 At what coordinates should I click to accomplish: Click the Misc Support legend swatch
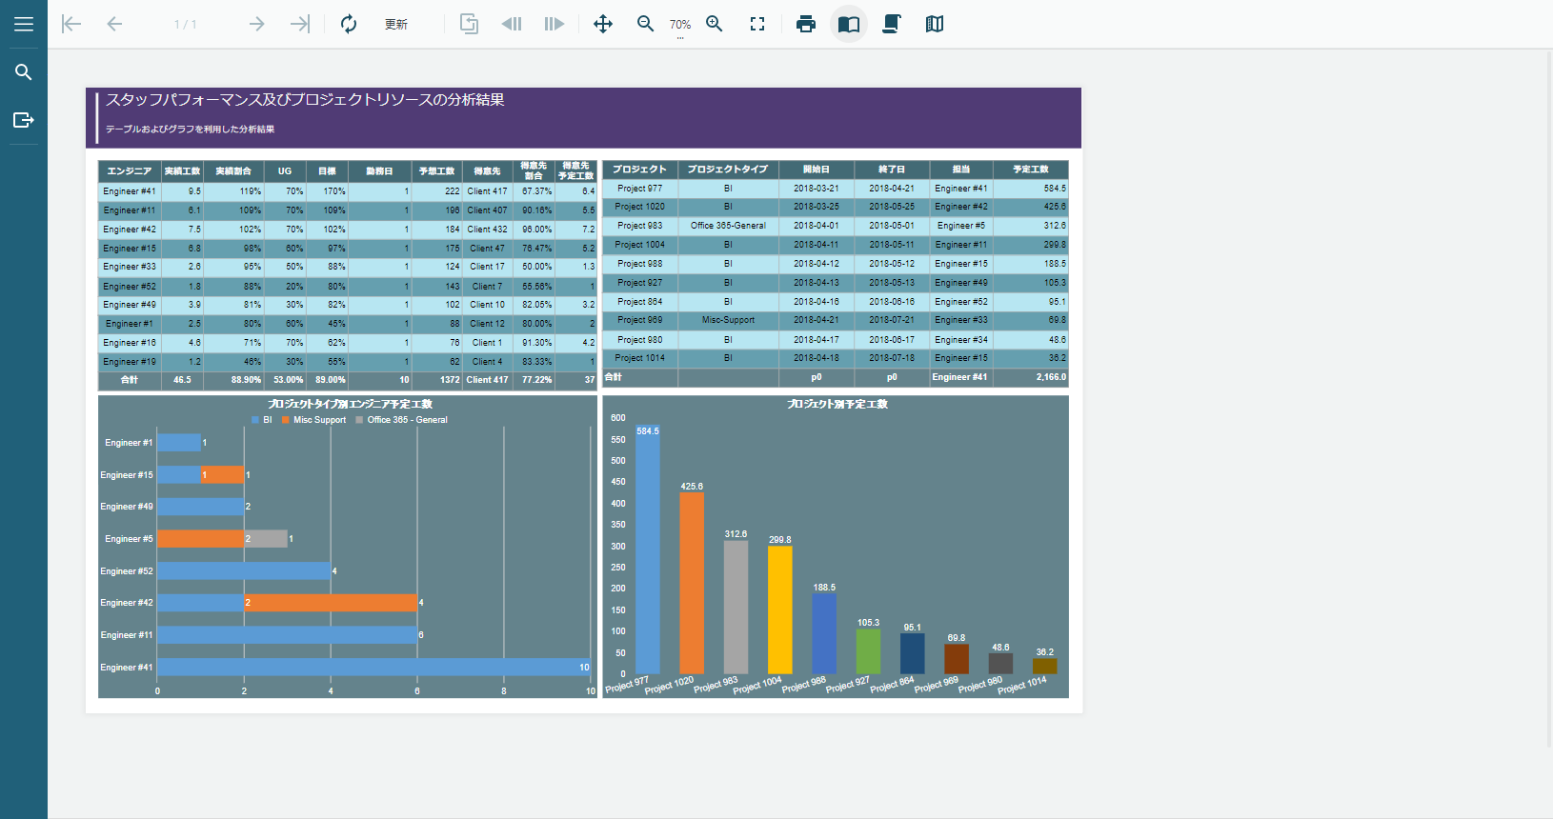(x=286, y=420)
